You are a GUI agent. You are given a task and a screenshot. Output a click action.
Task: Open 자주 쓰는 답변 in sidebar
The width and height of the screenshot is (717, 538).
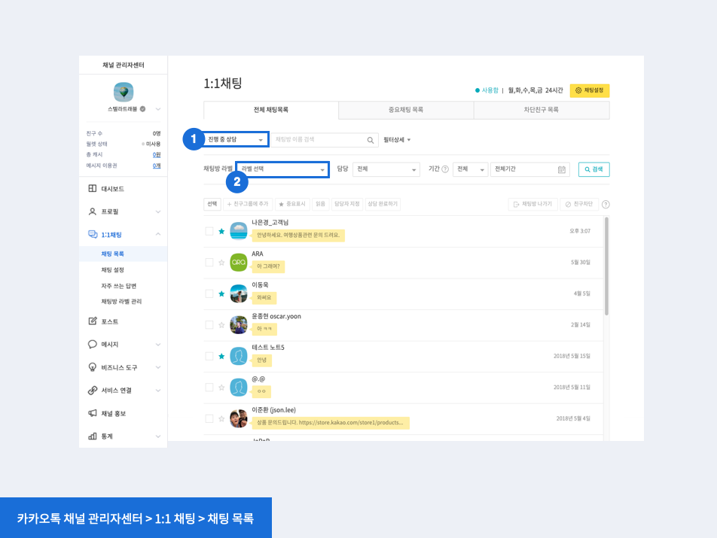point(119,286)
